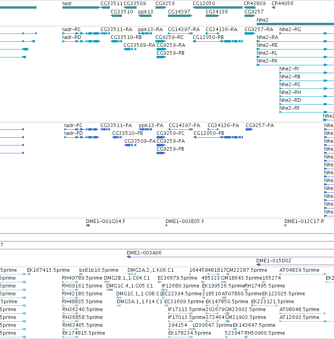Open the CG33511-PA protein label
The width and height of the screenshot is (334, 339).
pos(116,125)
